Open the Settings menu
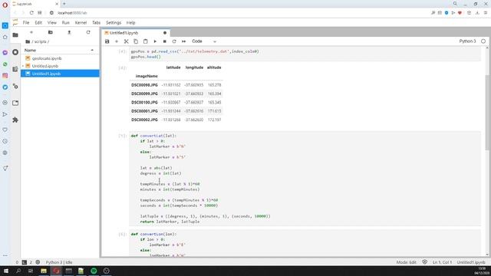This screenshot has height=276, width=491. (x=114, y=22)
